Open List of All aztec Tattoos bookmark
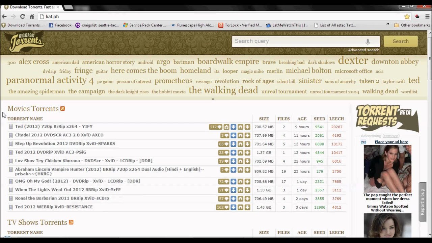This screenshot has height=243, width=432. [335, 25]
